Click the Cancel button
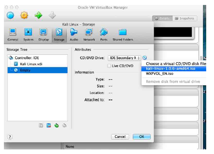 [120, 137]
